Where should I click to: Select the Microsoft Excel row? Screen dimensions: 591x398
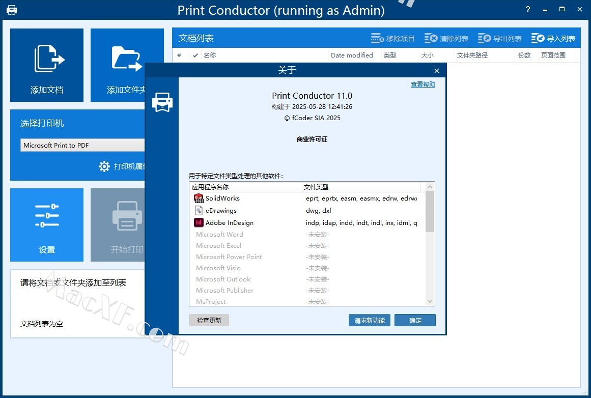(307, 246)
